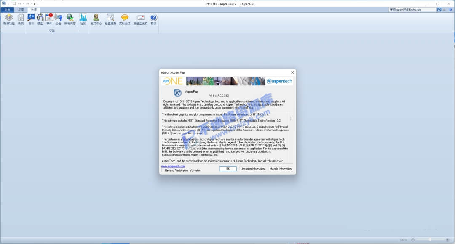Click the Redo arrow in quick access toolbar

point(27,4)
